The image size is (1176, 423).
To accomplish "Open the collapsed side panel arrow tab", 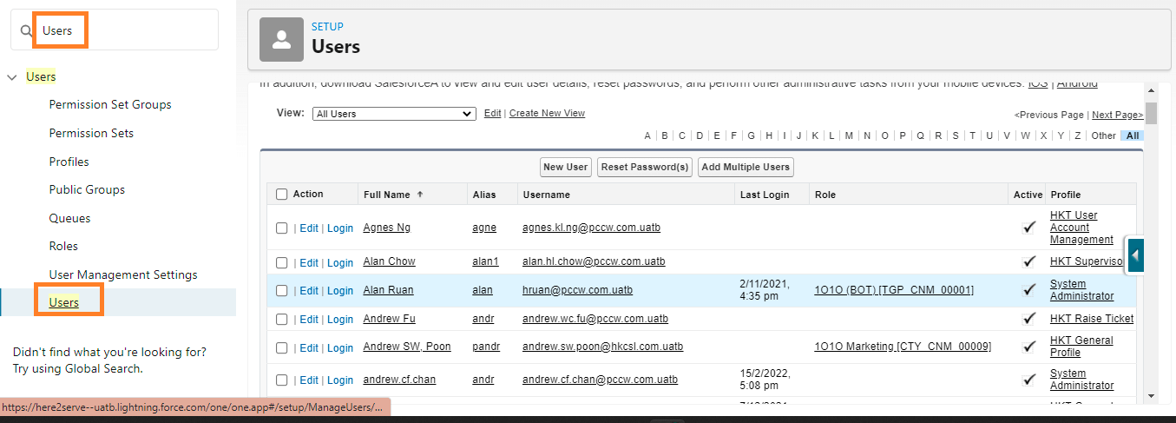I will 1135,255.
